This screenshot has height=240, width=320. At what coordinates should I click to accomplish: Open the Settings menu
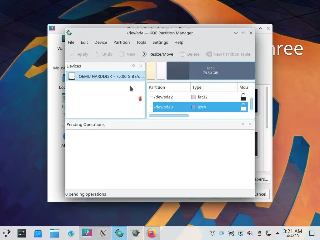tap(160, 42)
